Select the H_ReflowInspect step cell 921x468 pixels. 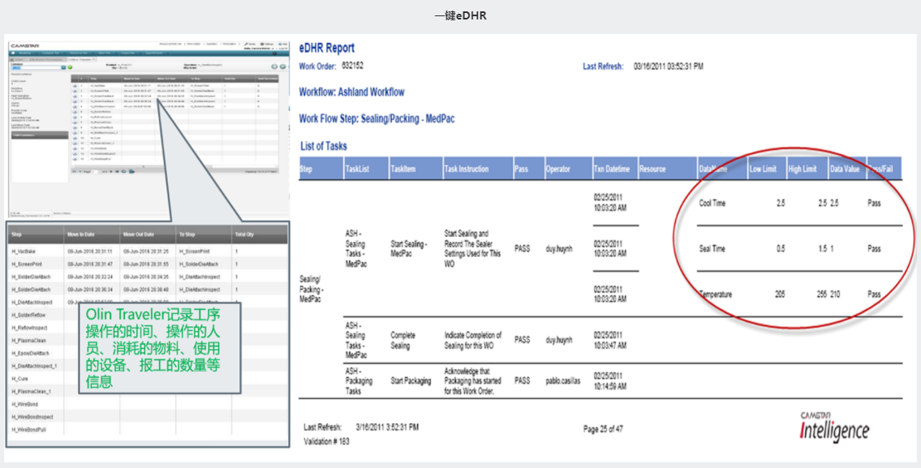29,328
